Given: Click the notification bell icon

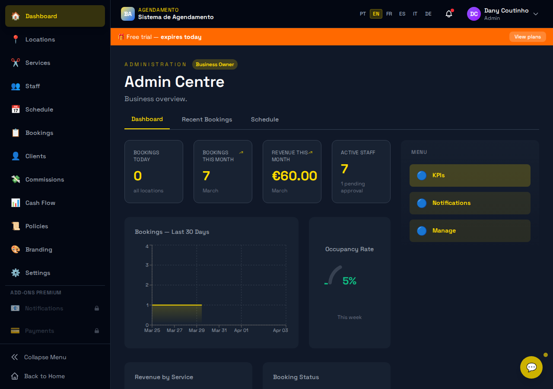Looking at the screenshot, I should click(x=449, y=14).
